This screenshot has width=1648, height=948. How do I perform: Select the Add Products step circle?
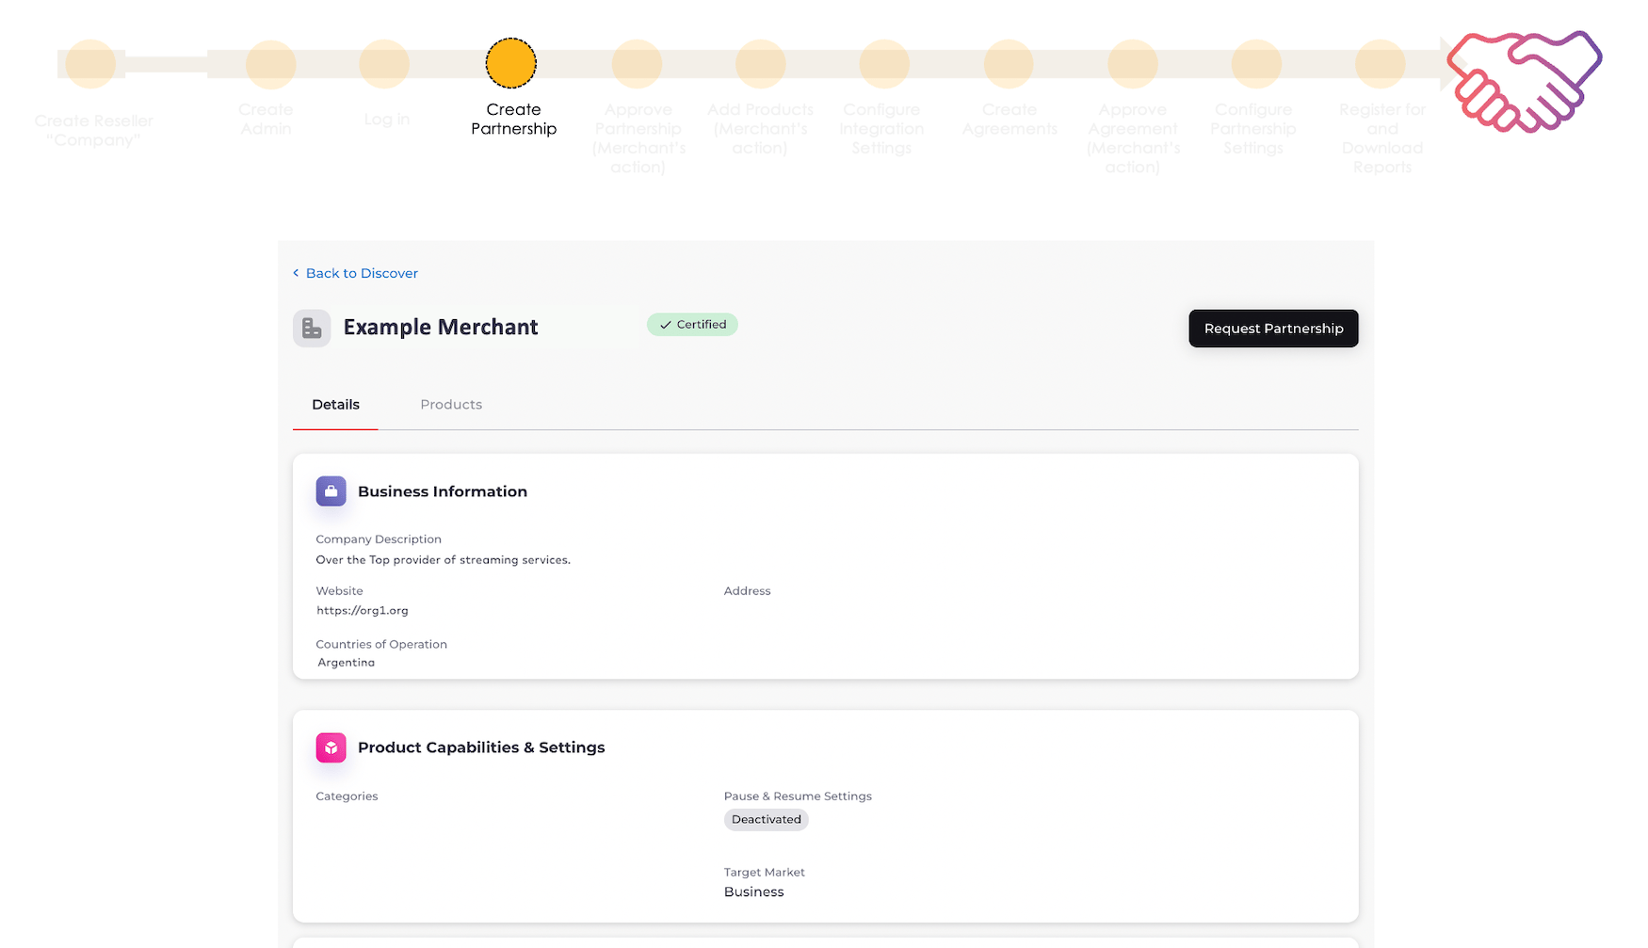tap(761, 64)
